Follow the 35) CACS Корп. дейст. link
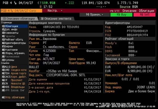The height and width of the screenshot is (109, 158). 14,77
